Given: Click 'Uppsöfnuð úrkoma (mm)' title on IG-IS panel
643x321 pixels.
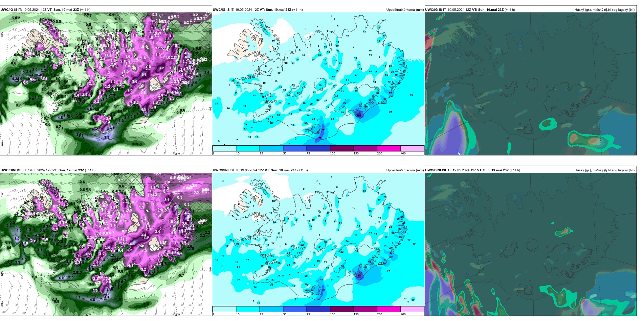Looking at the screenshot, I should point(405,10).
